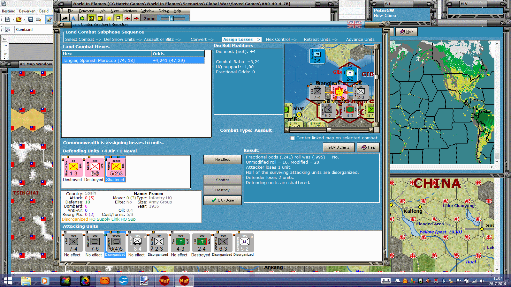Click the combat map scroll-down arrow
Image resolution: width=511 pixels, height=287 pixels.
[377, 125]
